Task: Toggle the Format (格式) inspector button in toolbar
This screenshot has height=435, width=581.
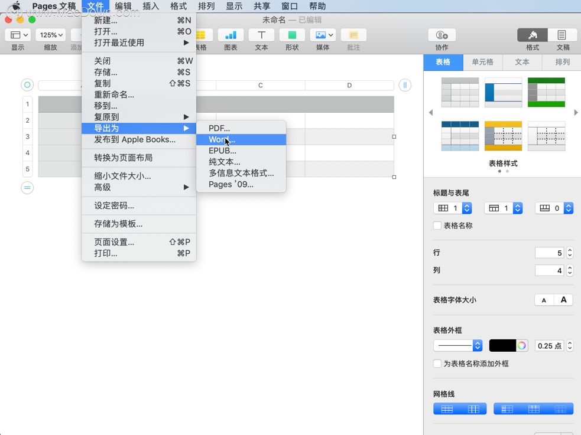Action: pos(533,35)
